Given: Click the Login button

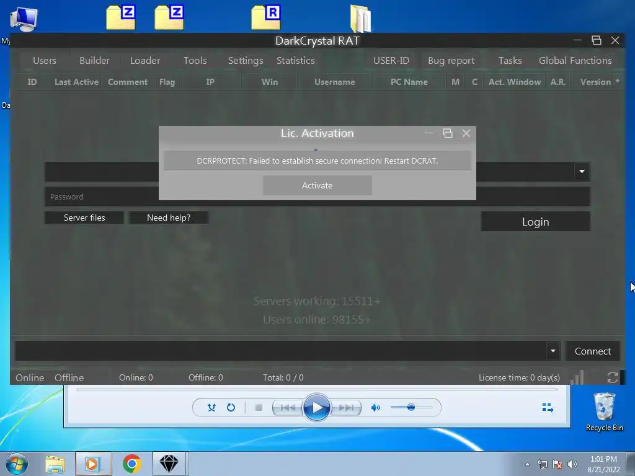Looking at the screenshot, I should [535, 221].
